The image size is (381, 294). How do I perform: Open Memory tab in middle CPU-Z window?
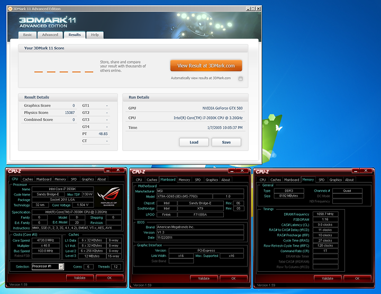point(184,180)
